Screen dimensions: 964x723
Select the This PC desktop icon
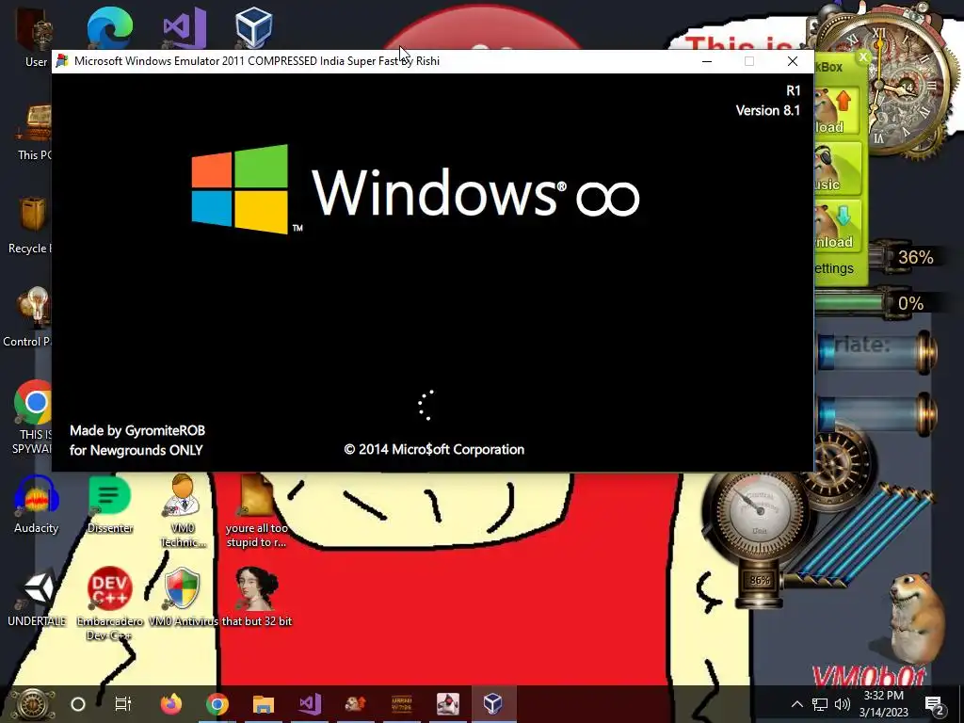click(36, 131)
